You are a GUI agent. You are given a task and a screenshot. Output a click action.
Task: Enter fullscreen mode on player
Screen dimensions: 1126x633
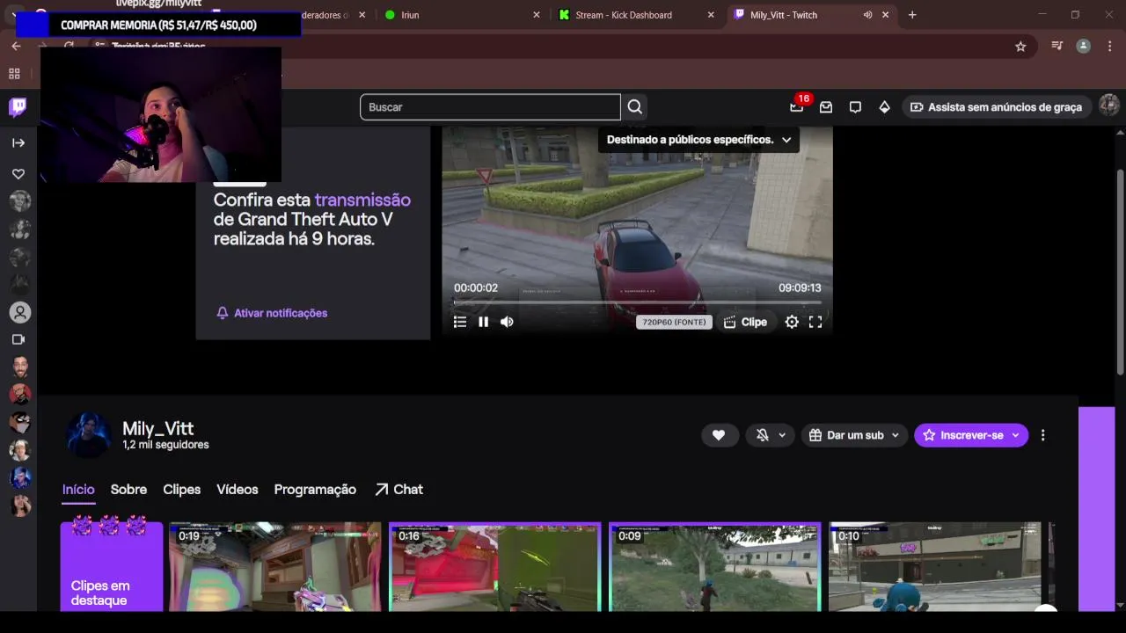coord(815,322)
